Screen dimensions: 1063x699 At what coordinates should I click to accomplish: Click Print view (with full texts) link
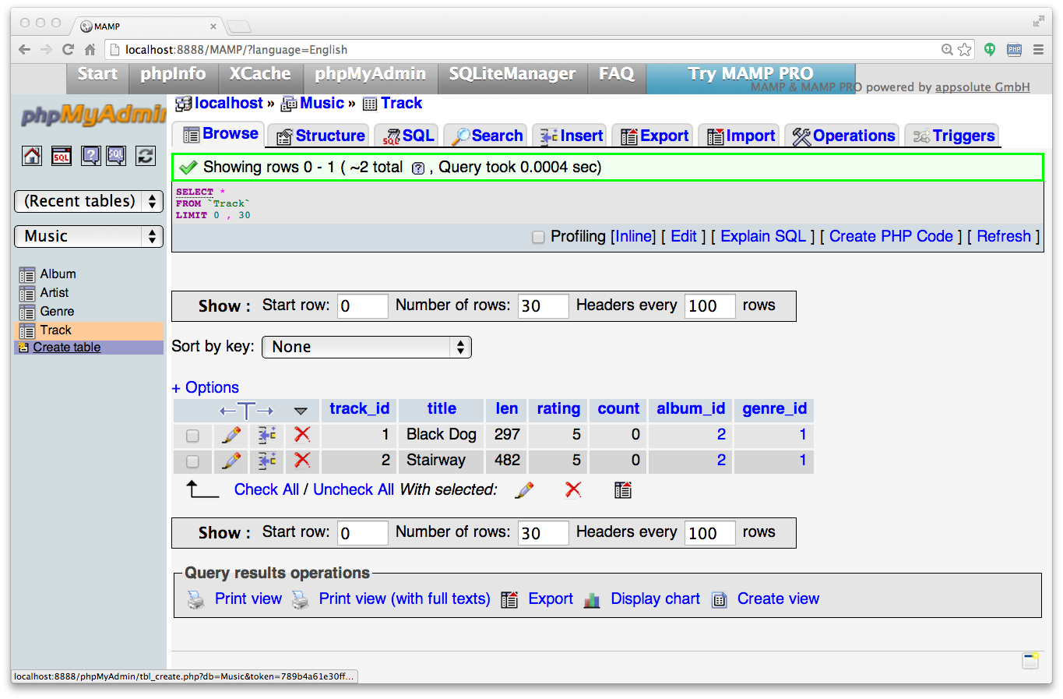coord(404,598)
